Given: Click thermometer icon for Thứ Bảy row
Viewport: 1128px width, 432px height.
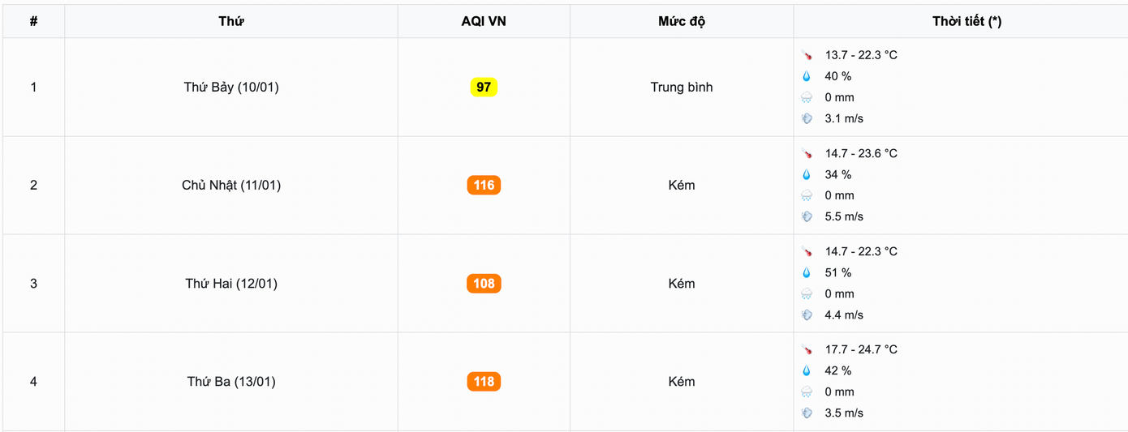Looking at the screenshot, I should pyautogui.click(x=807, y=55).
